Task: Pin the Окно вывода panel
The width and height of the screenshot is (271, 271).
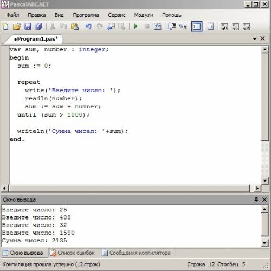Action: tap(256, 199)
